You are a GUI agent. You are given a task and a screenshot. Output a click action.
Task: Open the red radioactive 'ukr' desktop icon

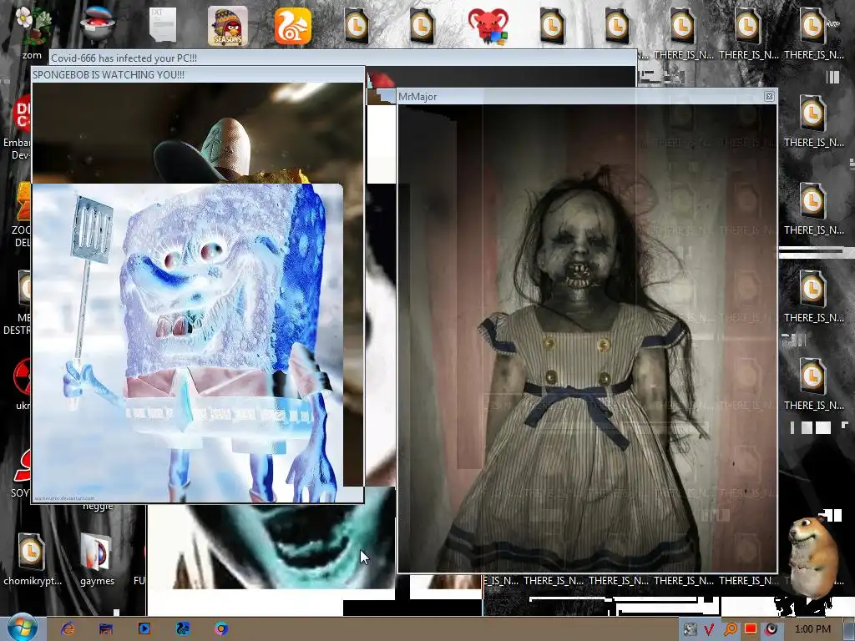[x=23, y=383]
